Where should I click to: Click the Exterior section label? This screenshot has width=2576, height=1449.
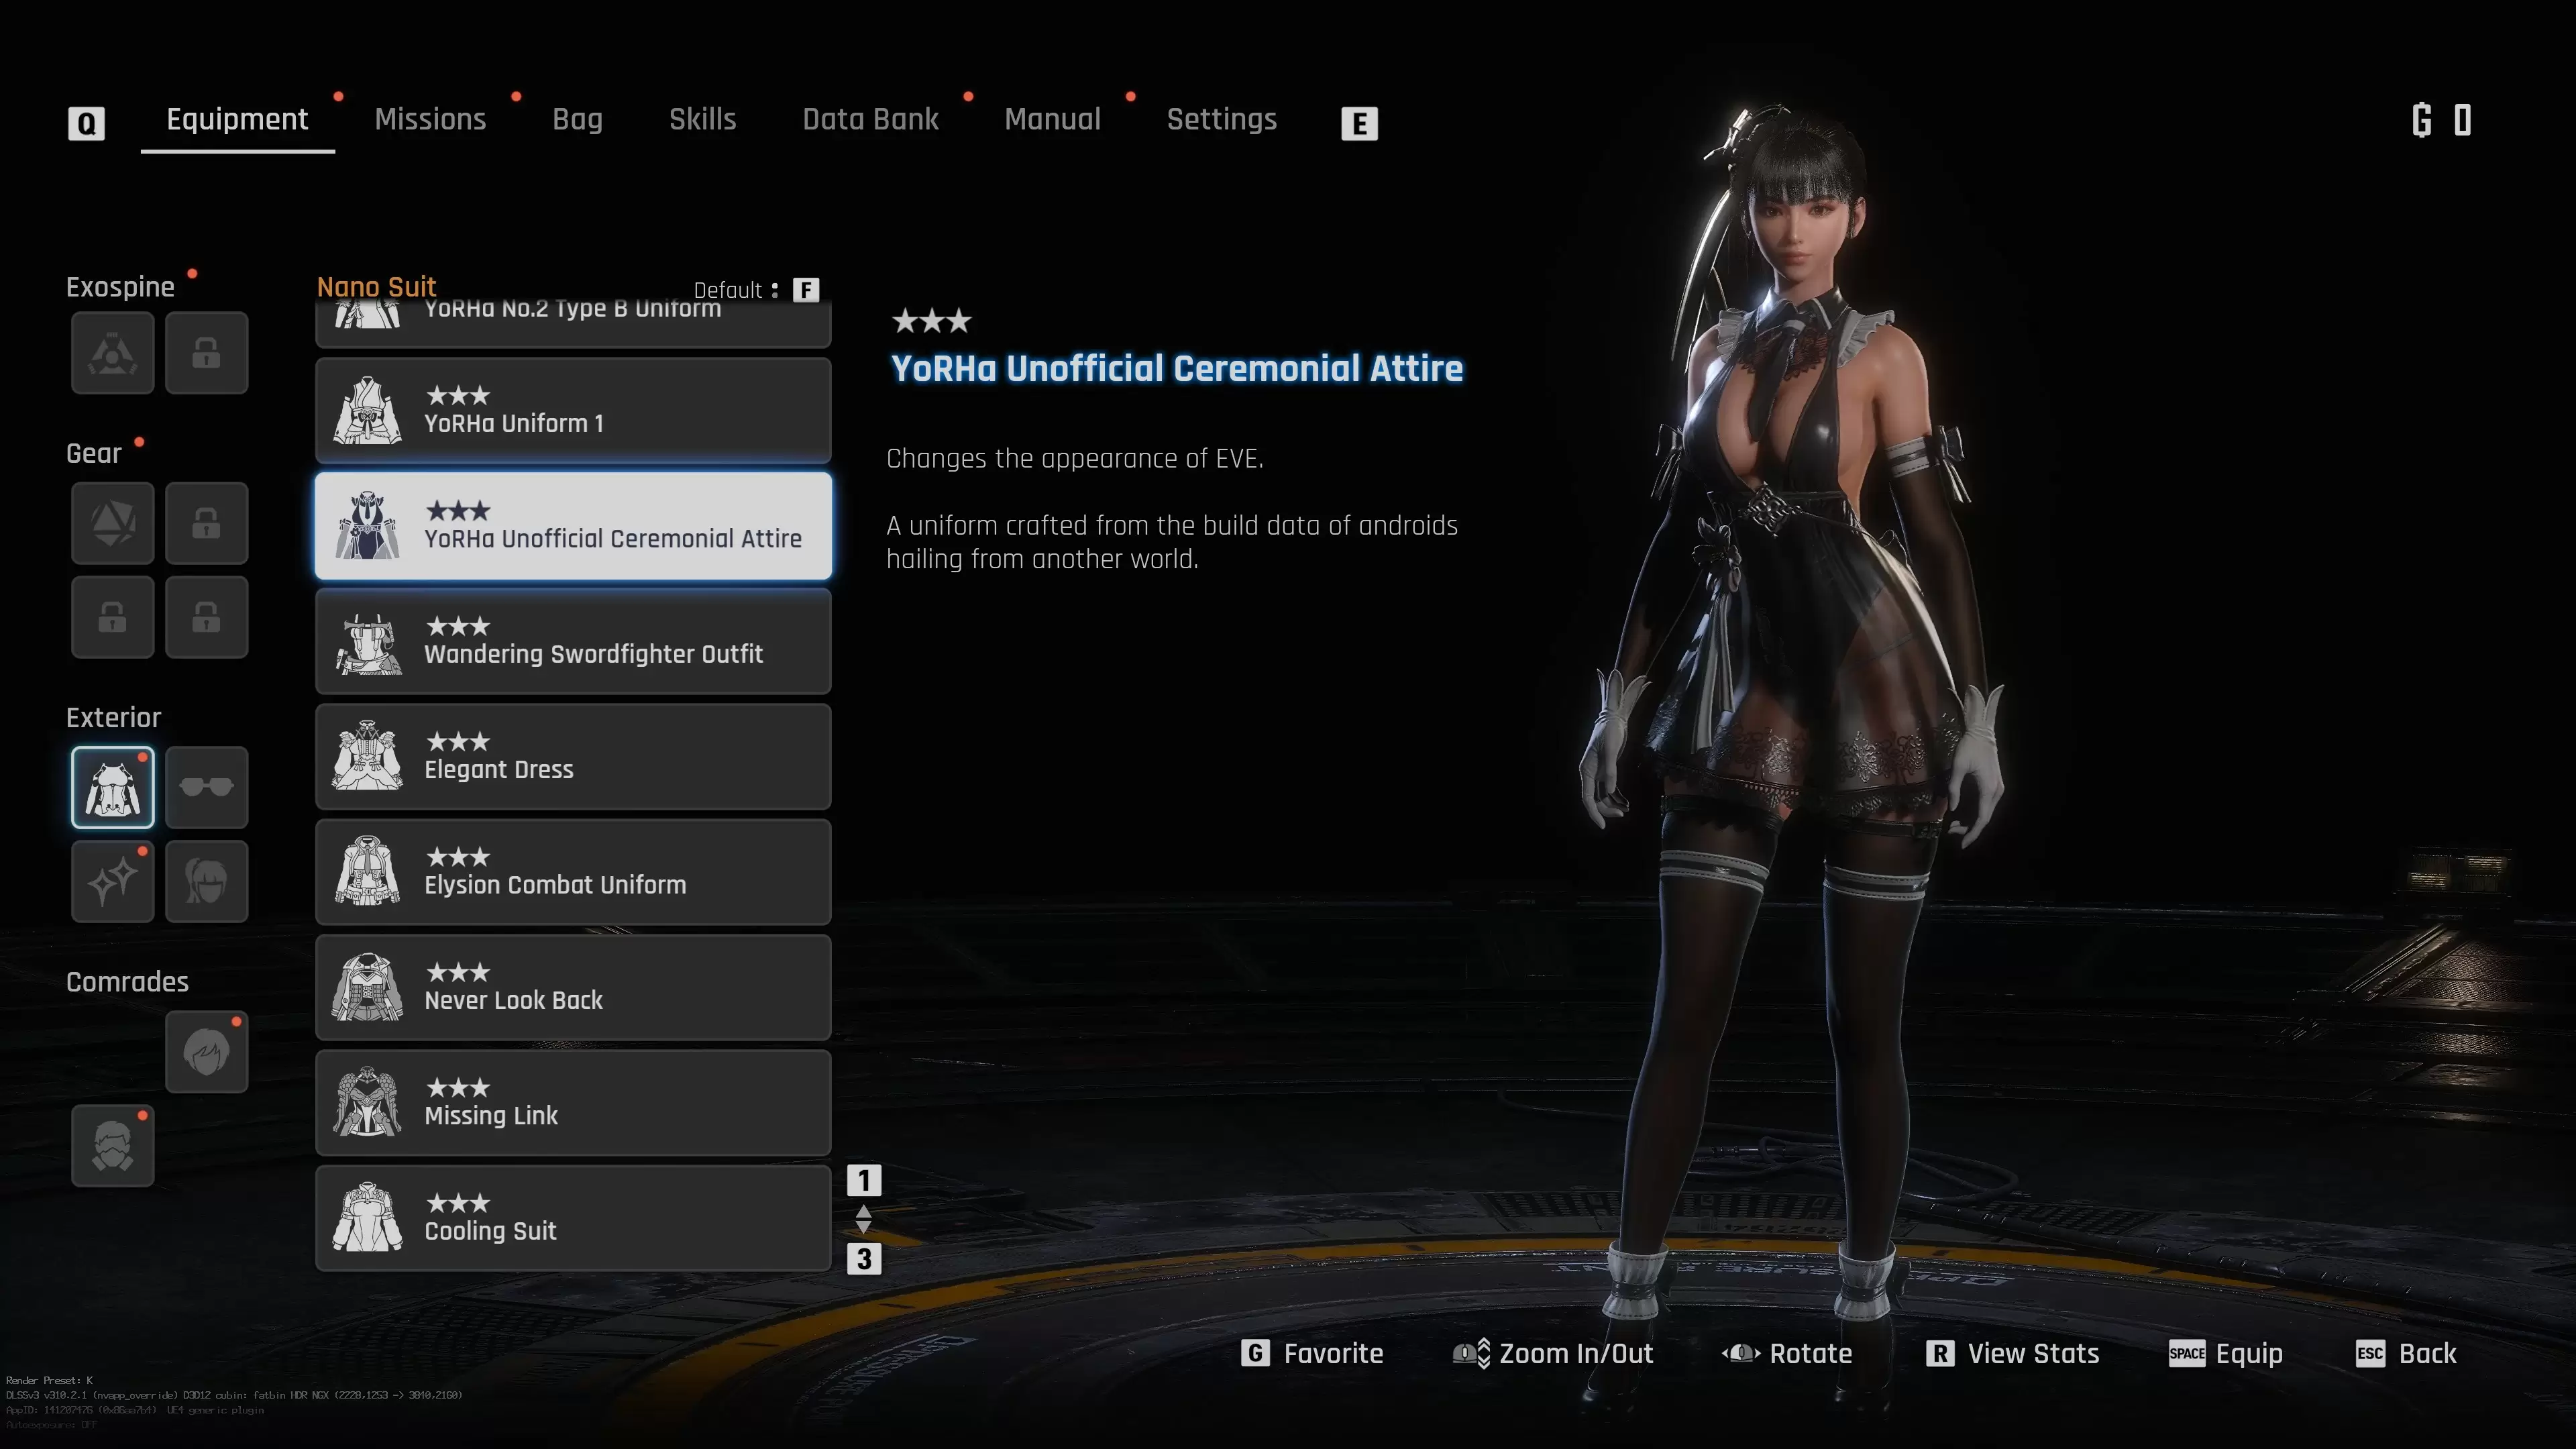coord(113,717)
